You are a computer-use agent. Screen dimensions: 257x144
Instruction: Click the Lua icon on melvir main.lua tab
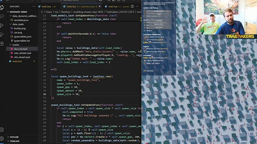pyautogui.click(x=106, y=6)
